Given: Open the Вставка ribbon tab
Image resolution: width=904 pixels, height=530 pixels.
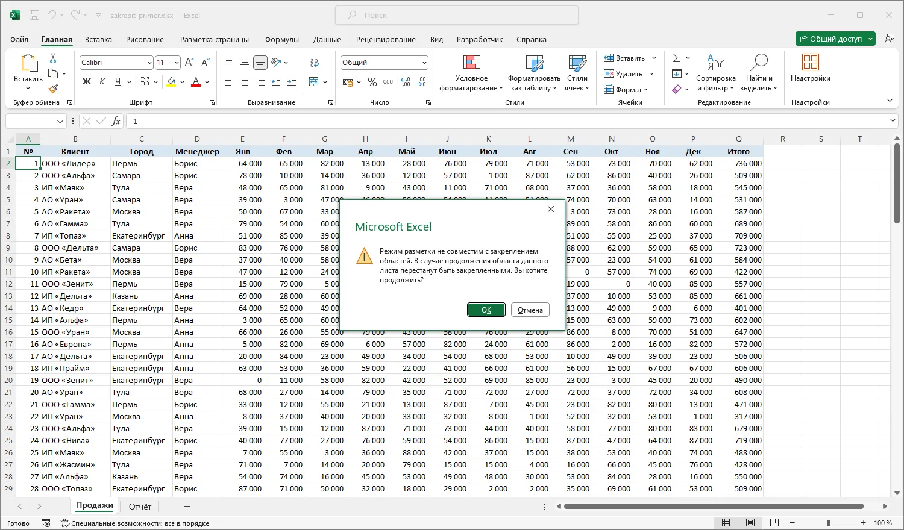Looking at the screenshot, I should pyautogui.click(x=98, y=39).
